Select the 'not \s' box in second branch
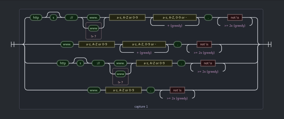Image resolution: width=284 pixels, height=119 pixels. tap(204, 44)
